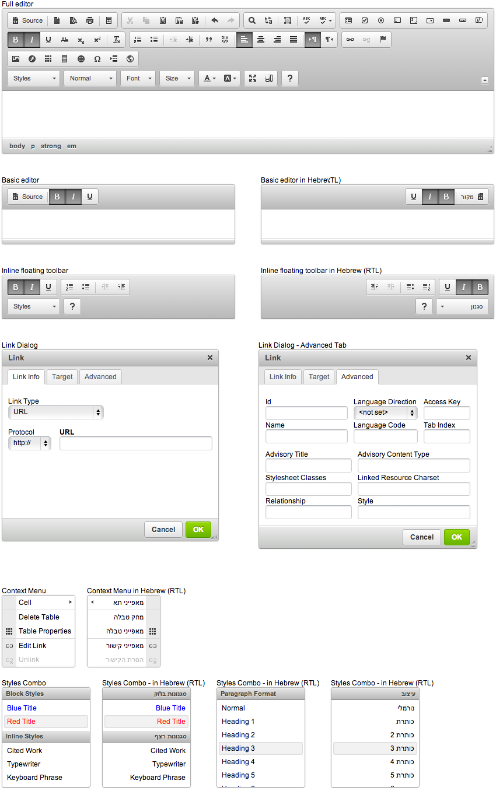The height and width of the screenshot is (805, 496).
Task: Insert special character with Omega icon
Action: click(97, 59)
